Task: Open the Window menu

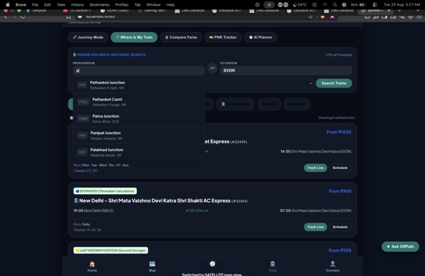Action: point(153,5)
